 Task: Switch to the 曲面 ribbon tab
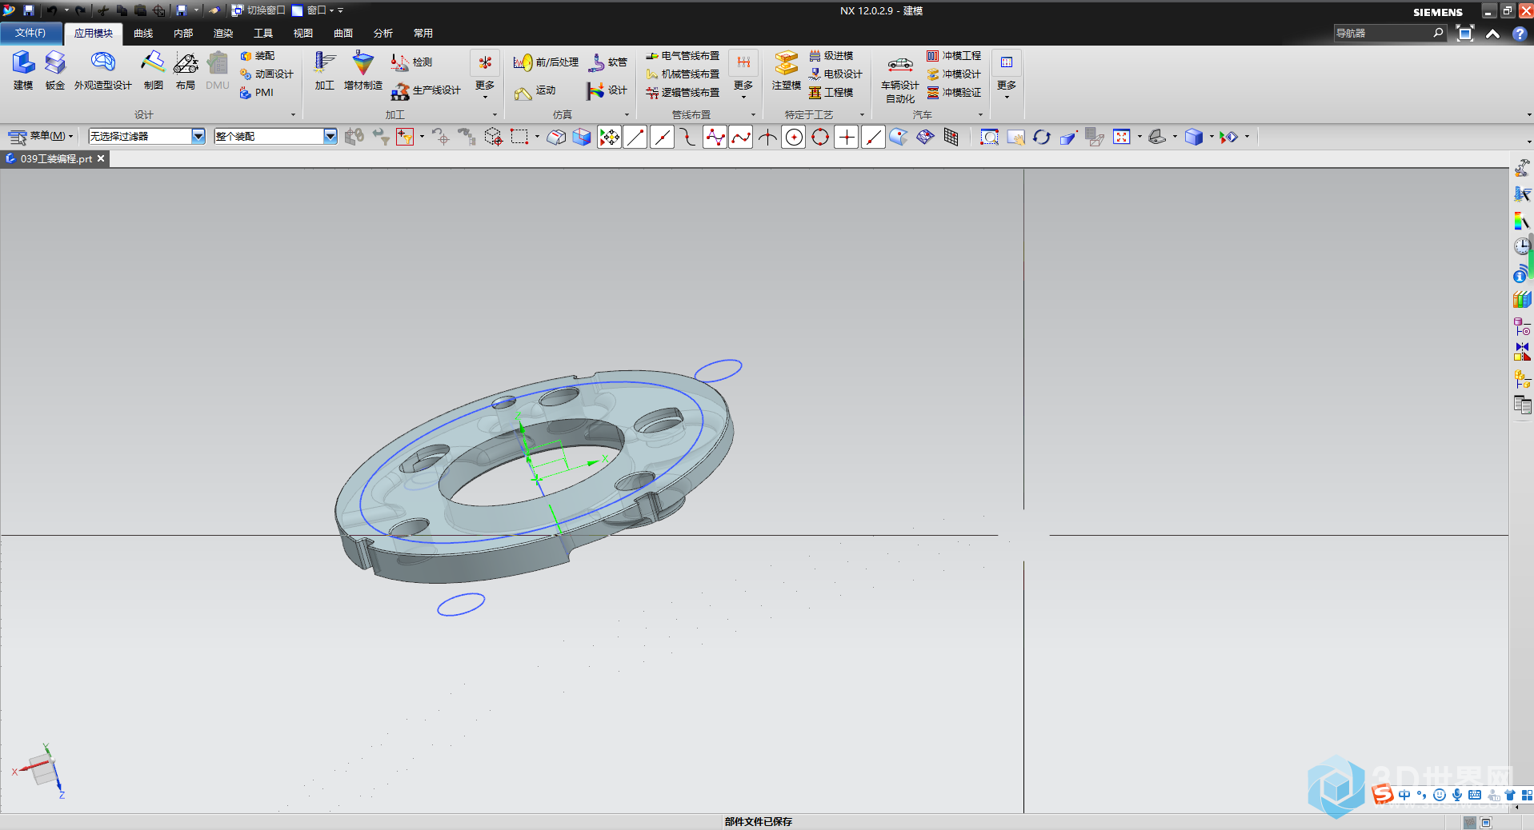(343, 34)
